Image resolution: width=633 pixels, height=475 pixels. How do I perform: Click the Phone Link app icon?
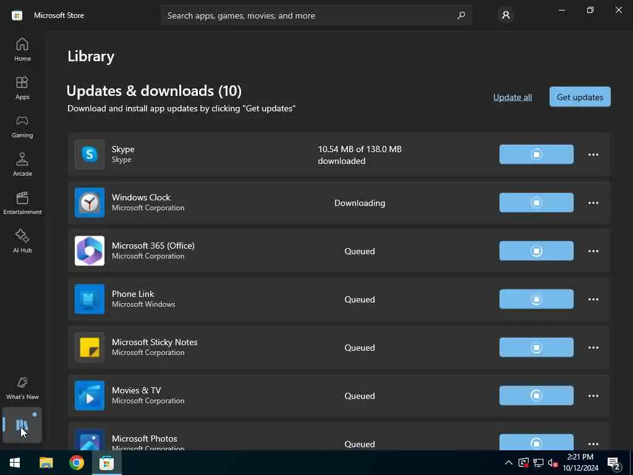90,299
